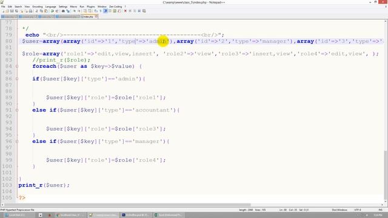Click the echo keyword on line 79
Viewport: 388px width, 218px height.
(32, 35)
